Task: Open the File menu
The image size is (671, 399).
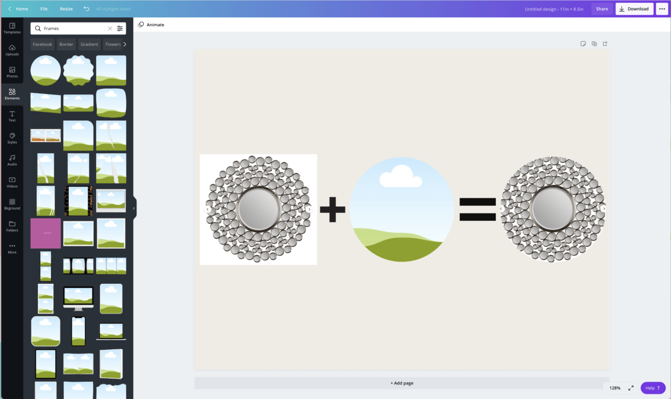Action: tap(44, 9)
